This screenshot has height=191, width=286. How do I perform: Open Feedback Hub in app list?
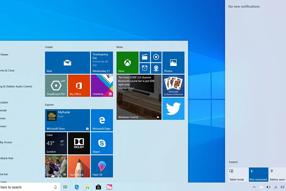tap(6, 158)
